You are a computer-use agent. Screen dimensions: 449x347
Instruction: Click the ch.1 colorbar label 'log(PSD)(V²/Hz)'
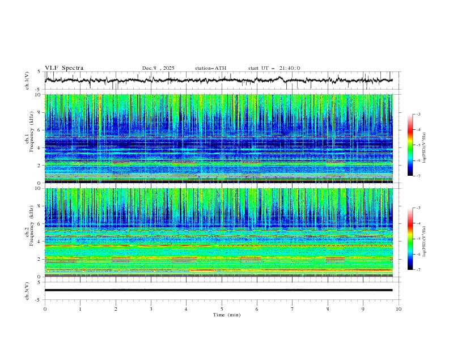(424, 148)
